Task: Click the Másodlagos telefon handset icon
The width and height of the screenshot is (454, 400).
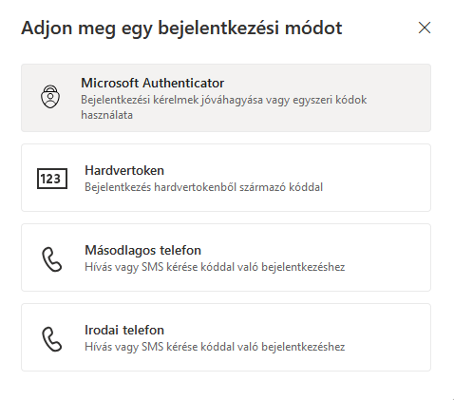Action: pyautogui.click(x=52, y=259)
